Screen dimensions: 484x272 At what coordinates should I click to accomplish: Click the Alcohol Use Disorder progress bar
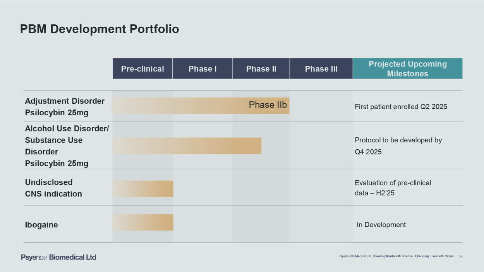[x=187, y=146]
